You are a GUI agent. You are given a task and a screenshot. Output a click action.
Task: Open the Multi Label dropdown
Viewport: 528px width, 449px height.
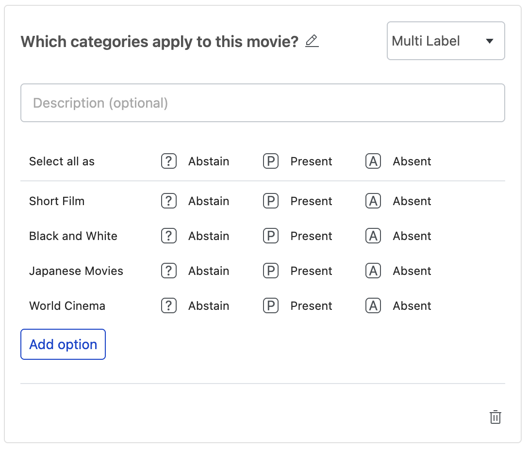click(x=445, y=41)
